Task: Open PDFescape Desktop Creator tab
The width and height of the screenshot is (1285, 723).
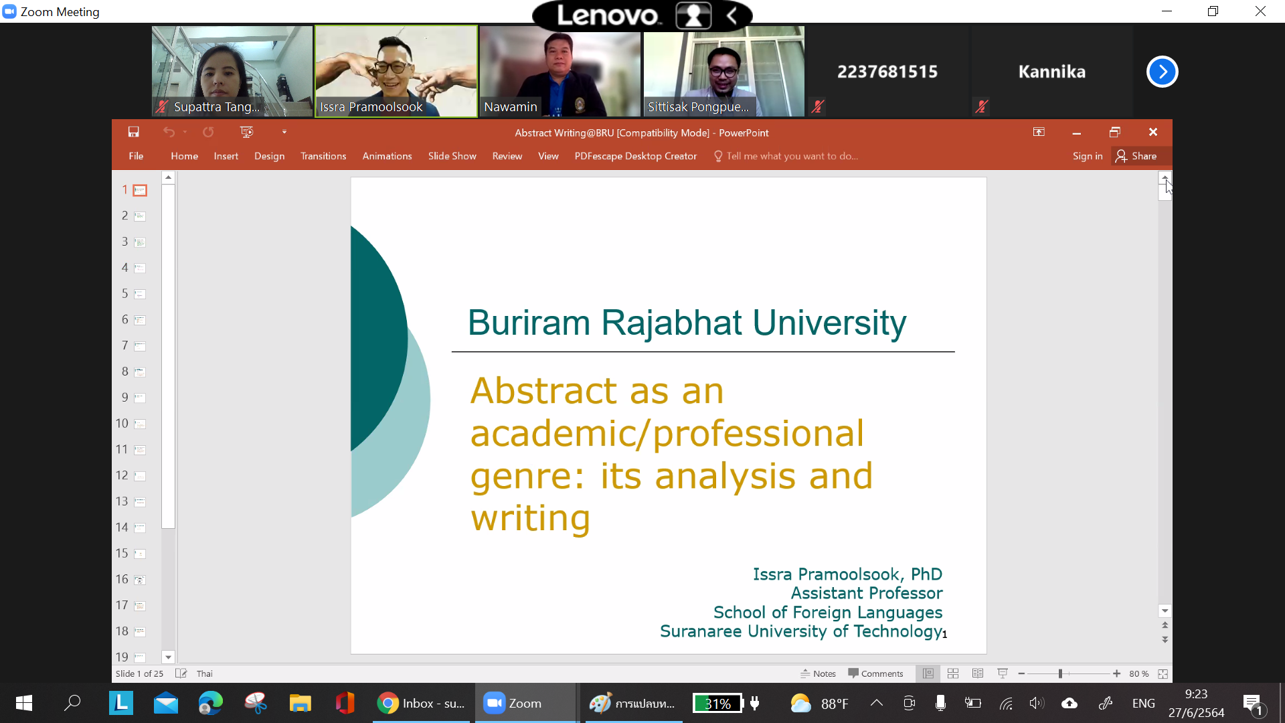Action: (x=636, y=156)
